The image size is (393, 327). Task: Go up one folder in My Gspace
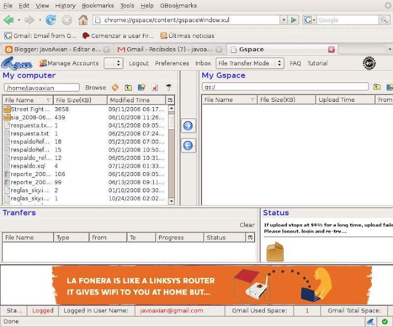pyautogui.click(x=377, y=87)
